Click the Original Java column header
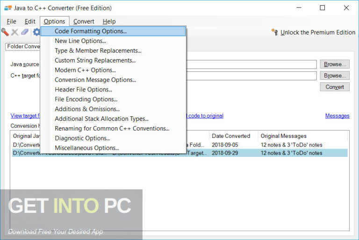Image resolution: width=359 pixels, height=240 pixels. 26,136
